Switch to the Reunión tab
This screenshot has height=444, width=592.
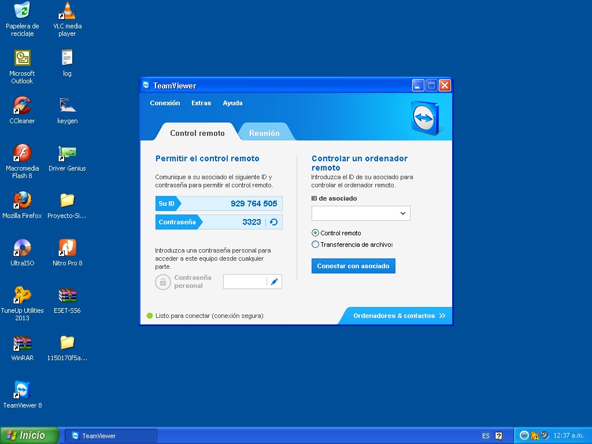264,133
